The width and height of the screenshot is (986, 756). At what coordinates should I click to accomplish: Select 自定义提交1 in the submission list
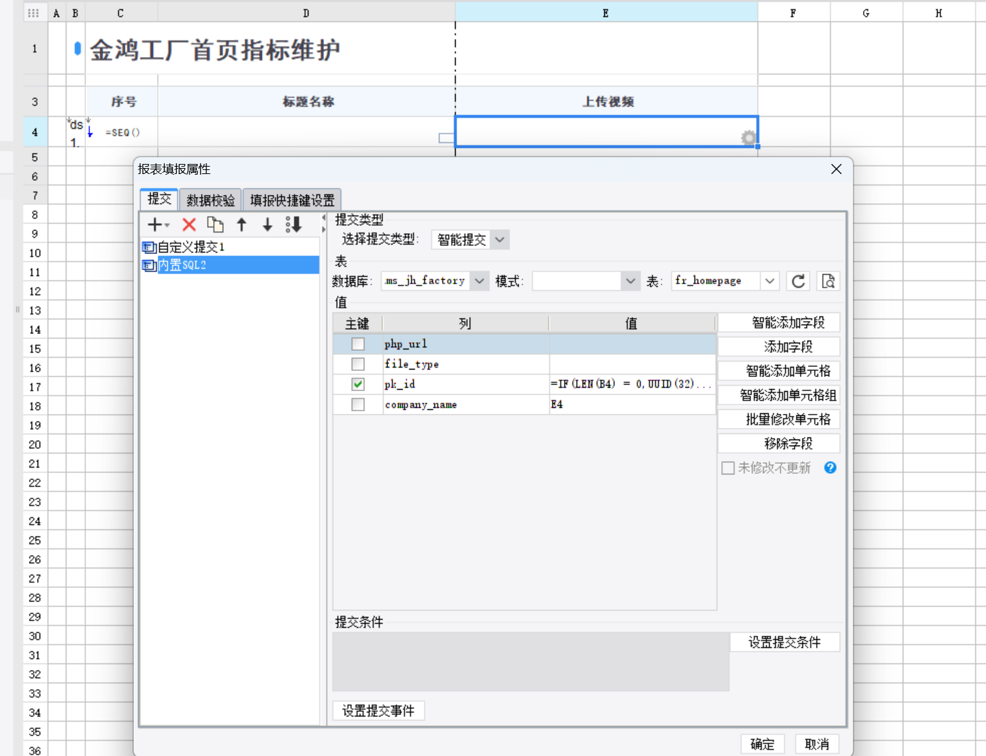coord(230,247)
